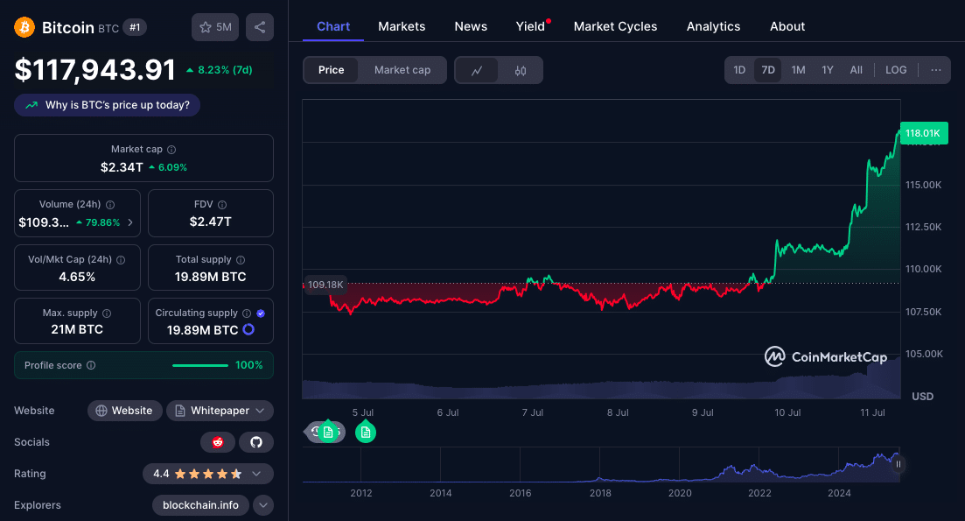Toggle the chart to Market cap view

click(x=402, y=70)
